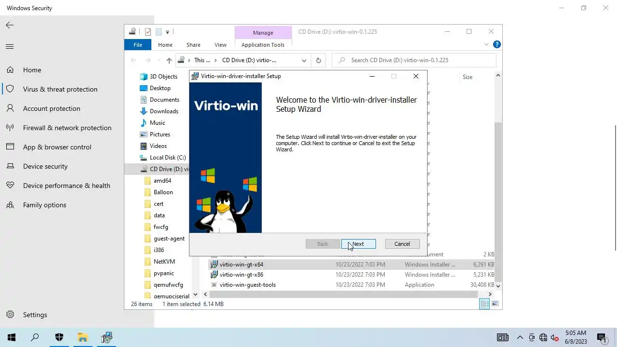Open the Home ribbon tab
This screenshot has height=347, width=617.
click(165, 44)
